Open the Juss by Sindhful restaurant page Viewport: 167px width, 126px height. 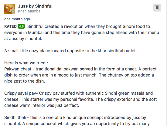click(x=35, y=6)
